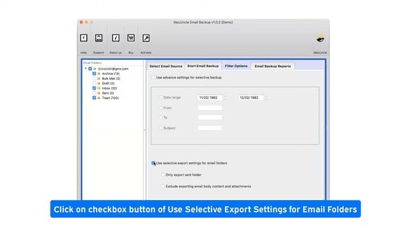Click the gmx.com account folder icon
Screen dimensions: 409x230
click(95, 69)
